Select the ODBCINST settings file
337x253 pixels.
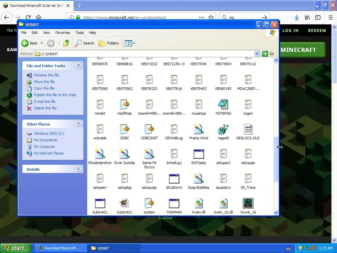(x=149, y=129)
